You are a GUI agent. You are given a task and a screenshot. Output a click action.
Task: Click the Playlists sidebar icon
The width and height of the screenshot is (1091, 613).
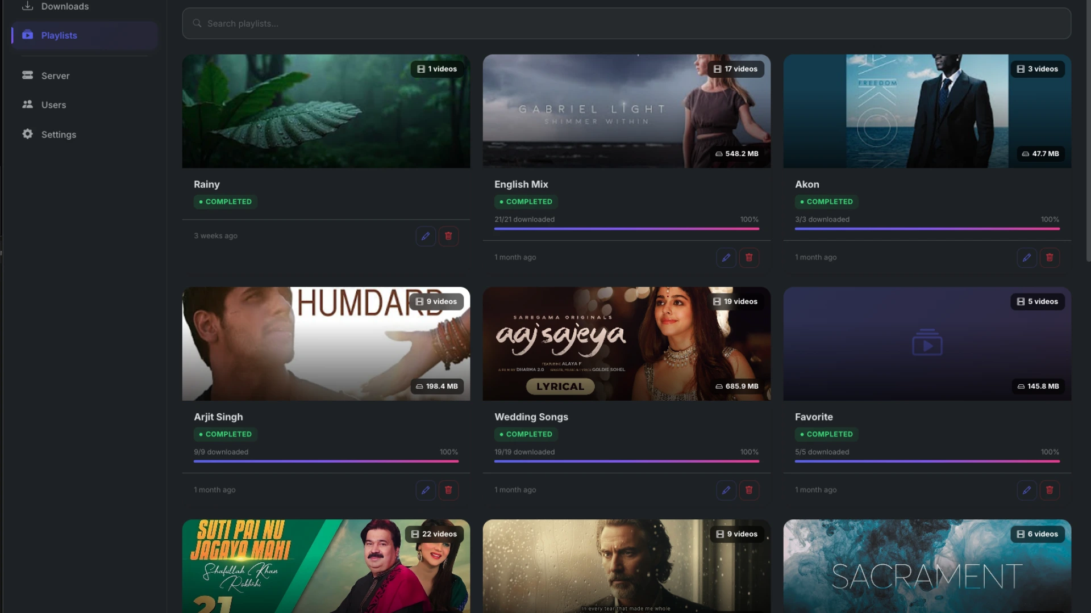(x=27, y=35)
